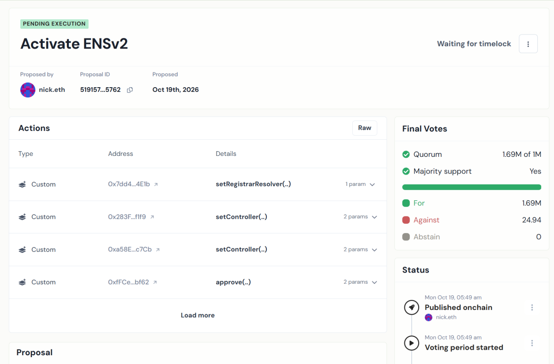554x364 pixels.
Task: Expand params for setController at 0xa58E...c7Cb
Action: [x=361, y=250]
